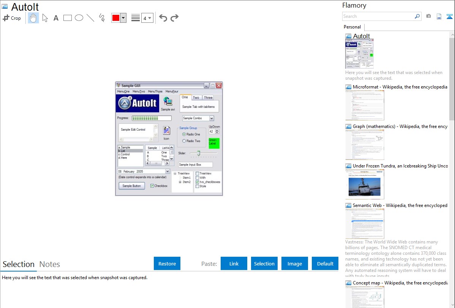Click the Sample avi globe icon
The height and width of the screenshot is (308, 455).
(168, 102)
